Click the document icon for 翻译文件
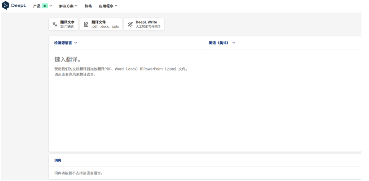369x181 pixels. [86, 24]
